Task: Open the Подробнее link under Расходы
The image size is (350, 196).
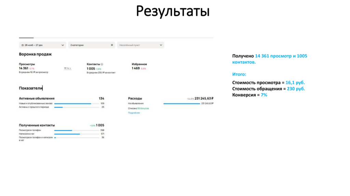Action: click(134, 113)
